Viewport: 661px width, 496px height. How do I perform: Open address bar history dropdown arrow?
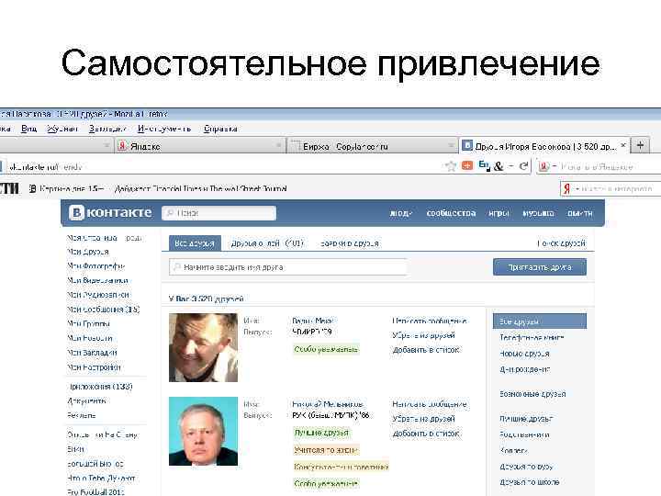click(510, 166)
